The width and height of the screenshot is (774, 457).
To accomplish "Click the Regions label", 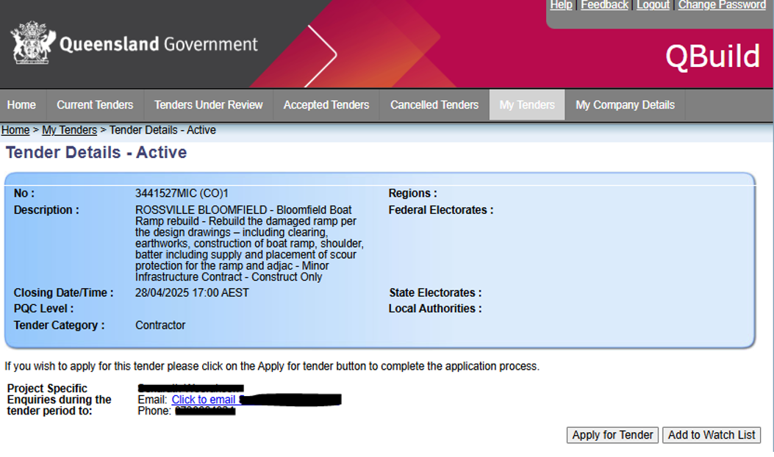I will (412, 193).
